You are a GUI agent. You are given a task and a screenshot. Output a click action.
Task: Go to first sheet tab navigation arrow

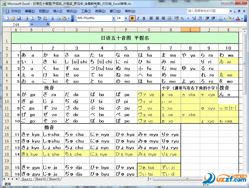point(4,179)
